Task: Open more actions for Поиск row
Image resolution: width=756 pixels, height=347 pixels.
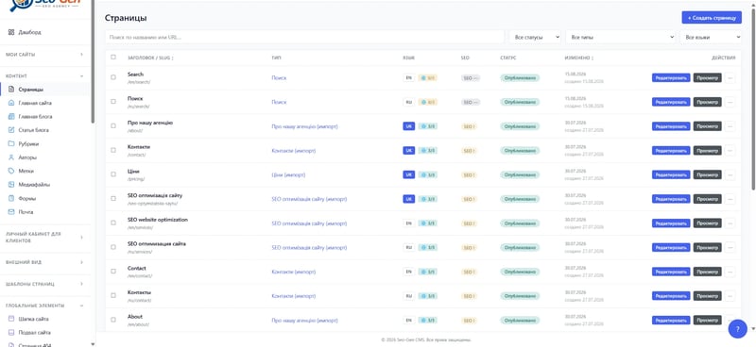Action: click(x=730, y=102)
